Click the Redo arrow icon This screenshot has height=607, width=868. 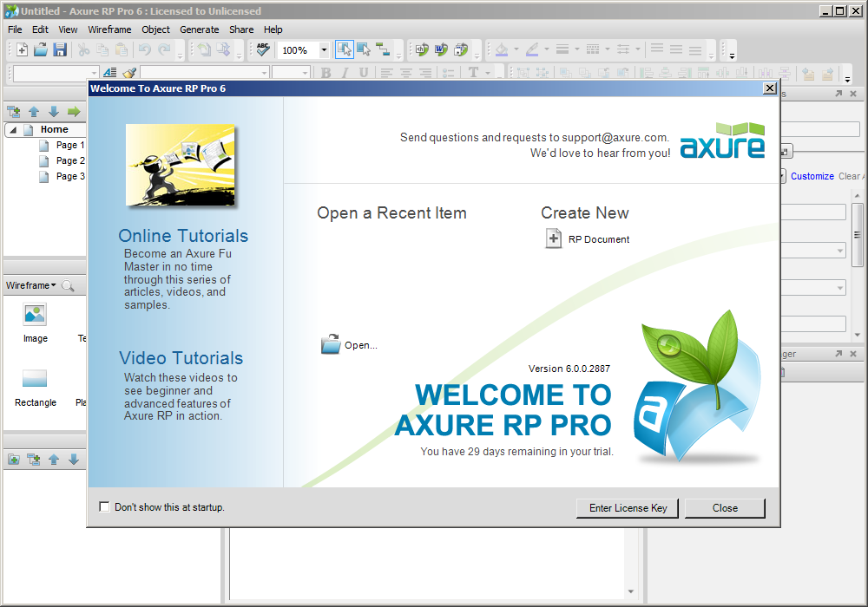(164, 49)
